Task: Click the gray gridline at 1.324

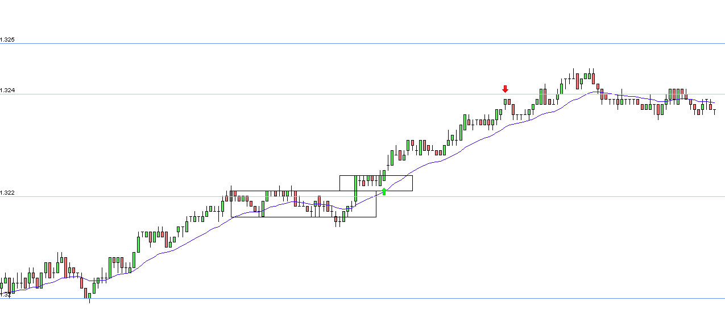Action: click(x=362, y=94)
